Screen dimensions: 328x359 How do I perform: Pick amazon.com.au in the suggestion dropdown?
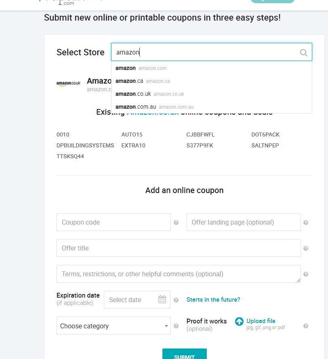pos(211,107)
